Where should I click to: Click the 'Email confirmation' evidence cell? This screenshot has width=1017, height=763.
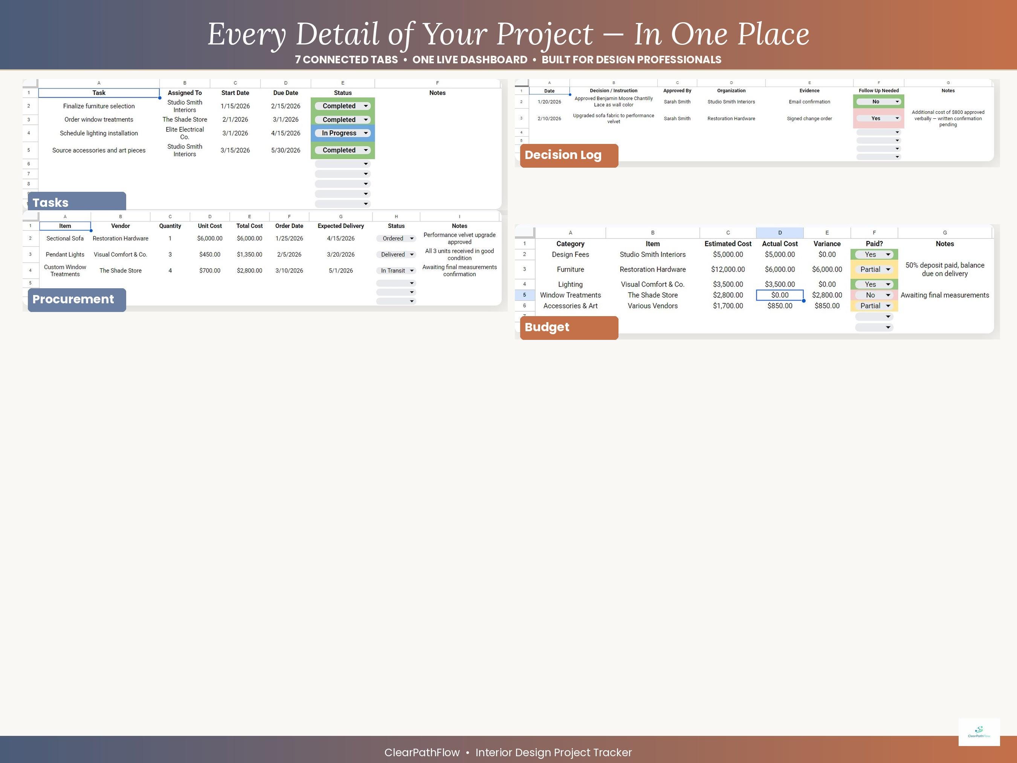[x=809, y=102]
